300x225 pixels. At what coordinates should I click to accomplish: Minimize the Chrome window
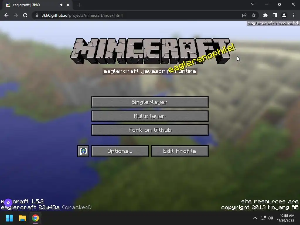pos(266,4)
